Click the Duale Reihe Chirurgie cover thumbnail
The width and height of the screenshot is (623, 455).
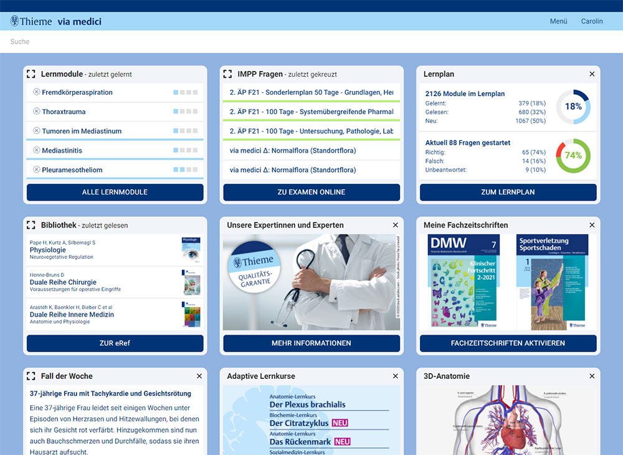coord(191,282)
